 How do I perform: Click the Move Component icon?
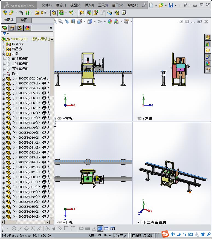click(44, 13)
